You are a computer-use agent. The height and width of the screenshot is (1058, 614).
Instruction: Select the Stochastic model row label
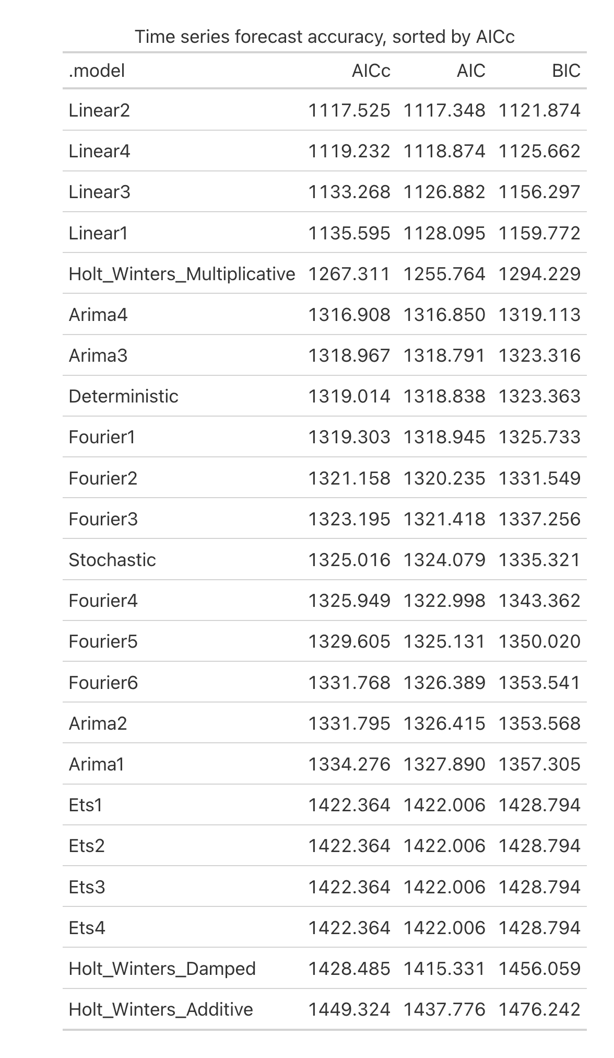tap(112, 560)
